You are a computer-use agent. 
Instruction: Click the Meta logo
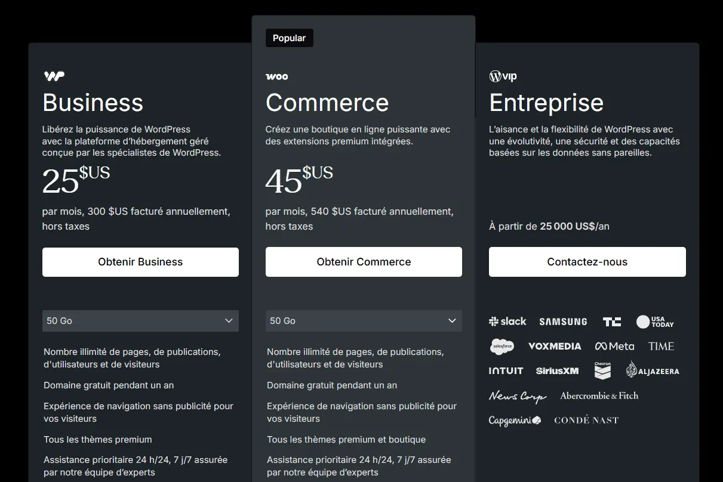(x=614, y=346)
